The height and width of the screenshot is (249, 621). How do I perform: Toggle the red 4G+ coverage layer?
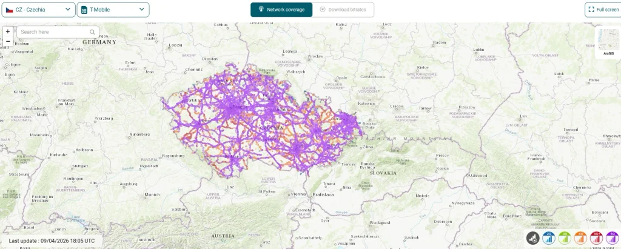pyautogui.click(x=597, y=237)
